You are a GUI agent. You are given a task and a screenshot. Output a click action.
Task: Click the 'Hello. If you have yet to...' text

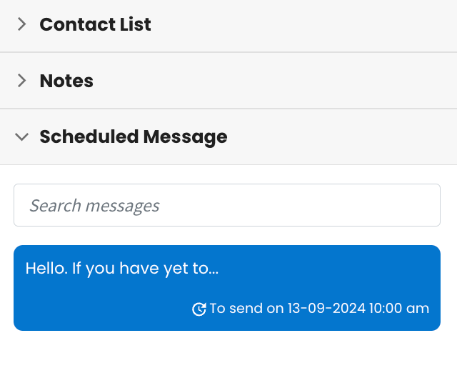(x=122, y=269)
